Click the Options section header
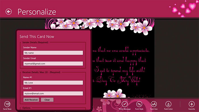Screen dimensions: 199x112 (x=26, y=108)
